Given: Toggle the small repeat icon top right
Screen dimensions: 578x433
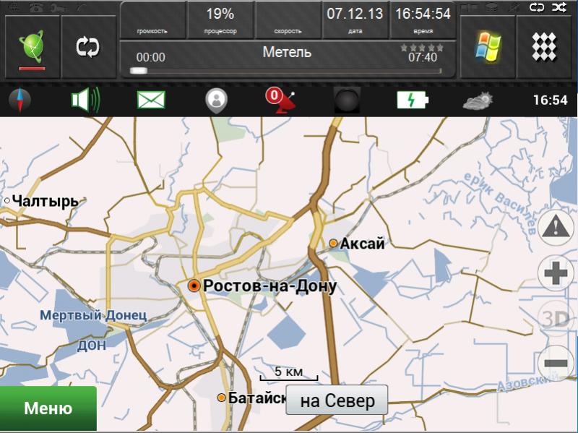Looking at the screenshot, I should pyautogui.click(x=537, y=7).
